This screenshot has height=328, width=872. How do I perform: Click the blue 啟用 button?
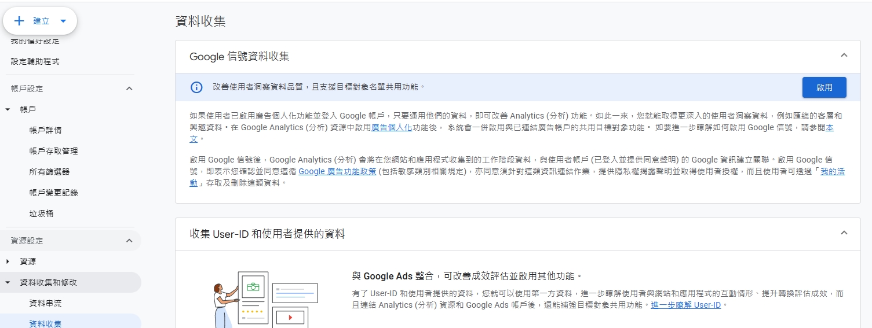coord(824,87)
